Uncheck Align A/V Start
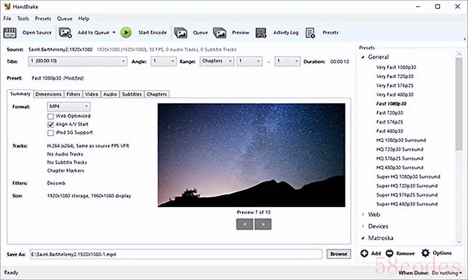 click(51, 125)
